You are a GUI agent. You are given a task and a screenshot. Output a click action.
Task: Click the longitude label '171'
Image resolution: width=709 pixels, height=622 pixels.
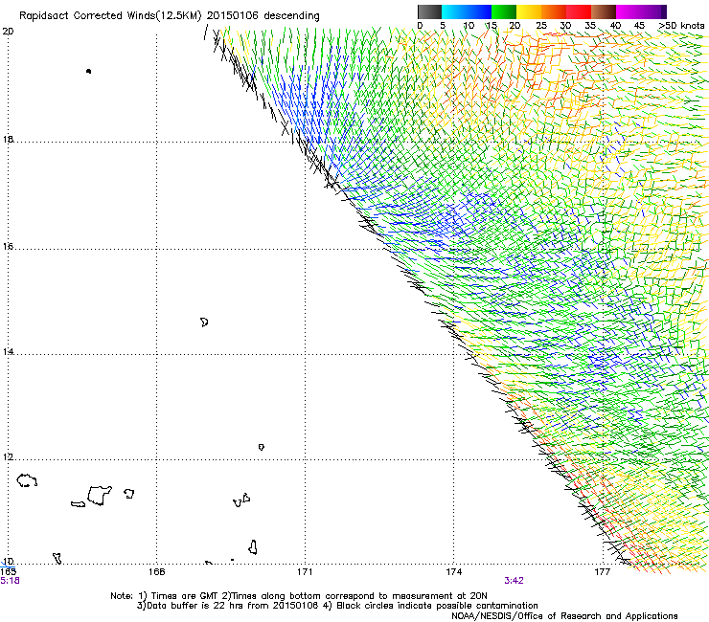click(305, 572)
